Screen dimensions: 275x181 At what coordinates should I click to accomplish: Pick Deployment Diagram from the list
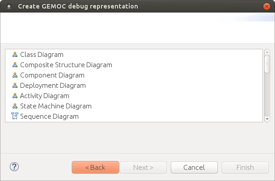53,86
